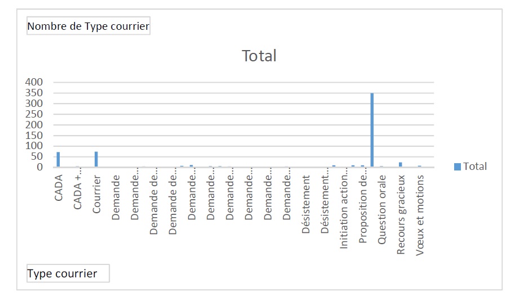The height and width of the screenshot is (301, 515).
Task: Click the Type courrier field button
Action: (68, 273)
